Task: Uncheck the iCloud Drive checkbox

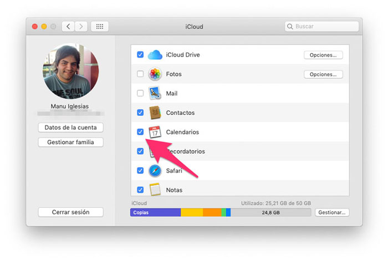Action: [140, 54]
